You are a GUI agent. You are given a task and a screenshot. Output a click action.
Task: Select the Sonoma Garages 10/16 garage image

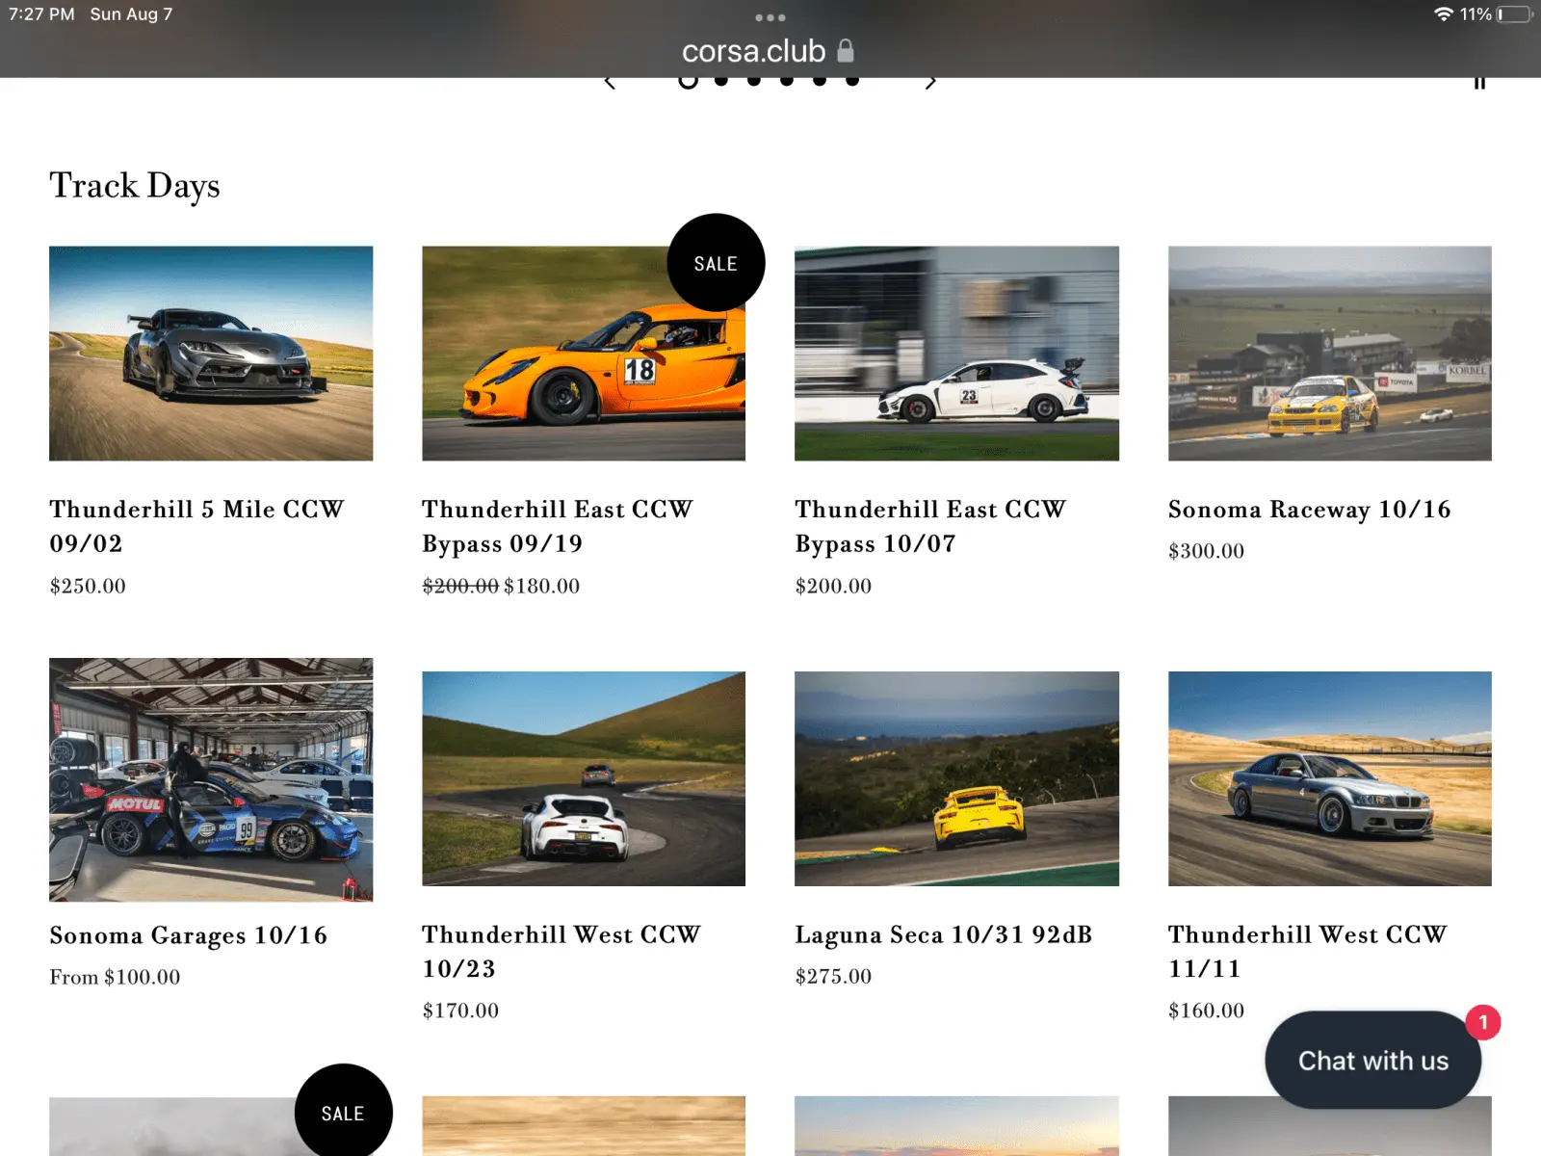(x=211, y=779)
